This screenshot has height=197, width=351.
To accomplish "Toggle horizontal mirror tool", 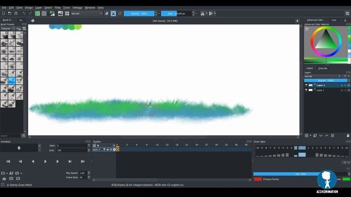I will pyautogui.click(x=202, y=14).
